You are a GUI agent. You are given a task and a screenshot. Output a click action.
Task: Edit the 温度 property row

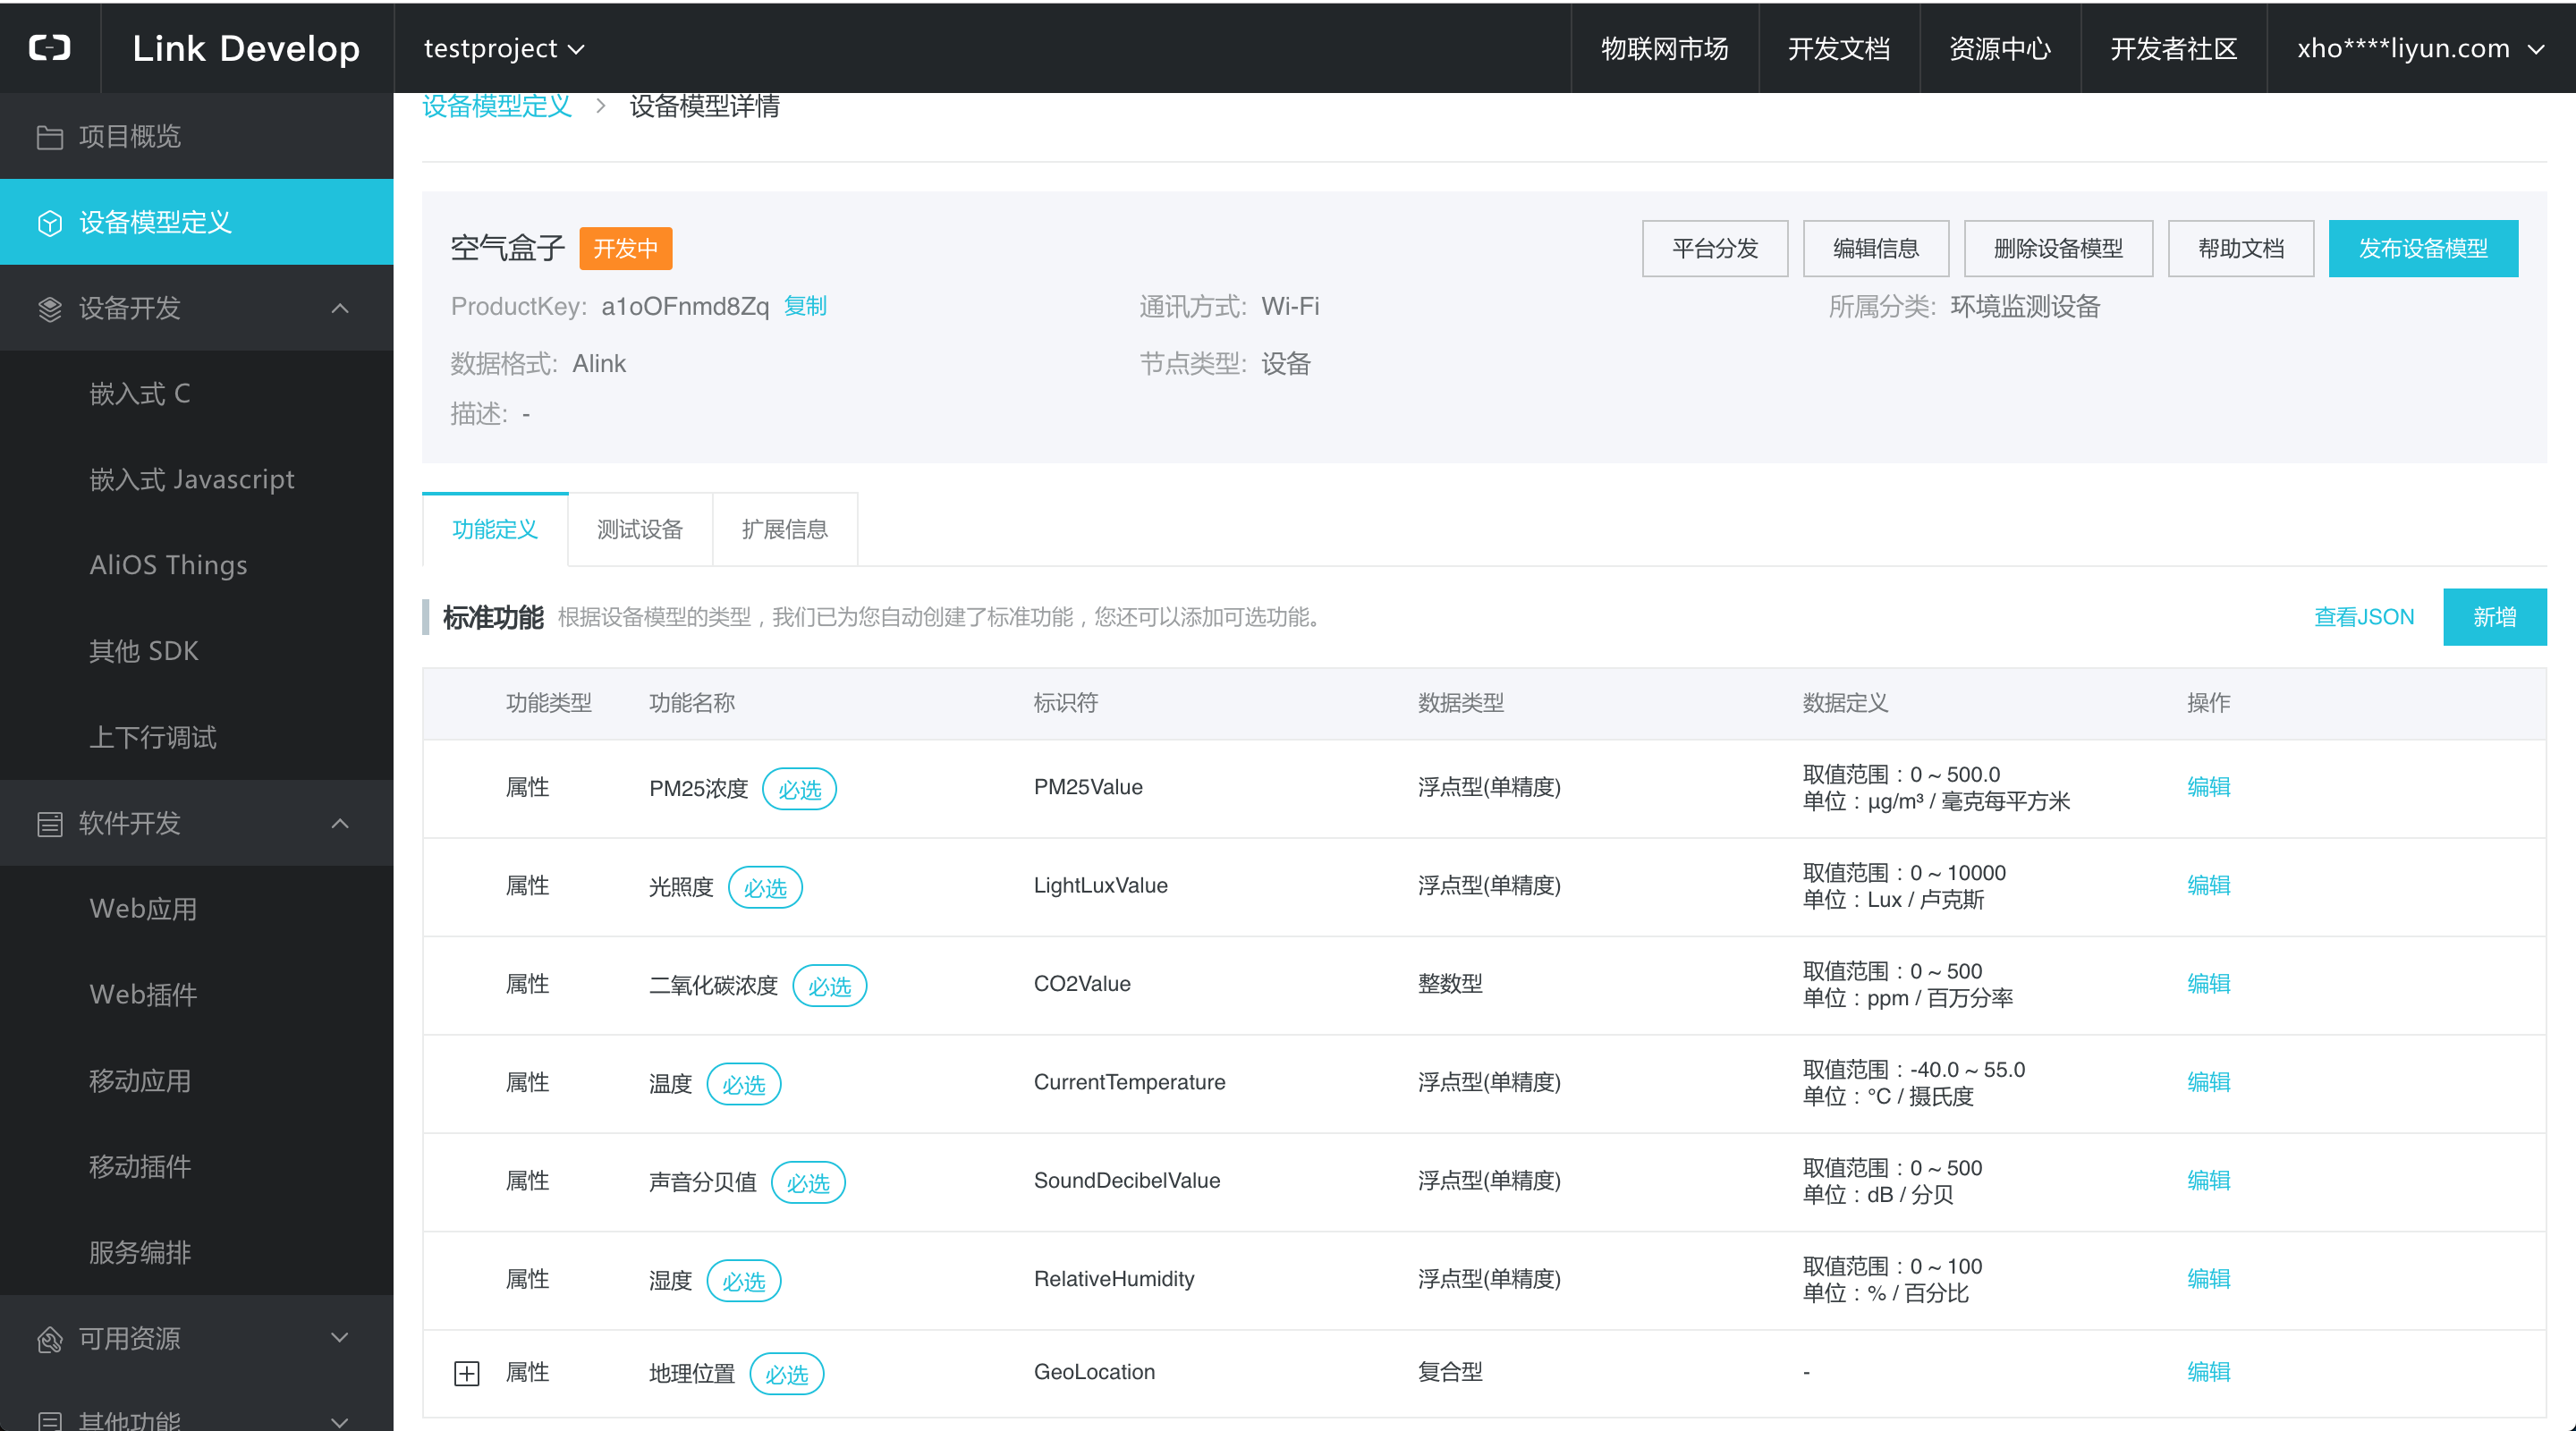tap(2208, 1082)
